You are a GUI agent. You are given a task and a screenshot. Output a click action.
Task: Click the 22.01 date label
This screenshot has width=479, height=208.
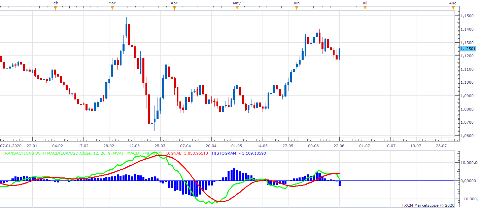(x=32, y=146)
